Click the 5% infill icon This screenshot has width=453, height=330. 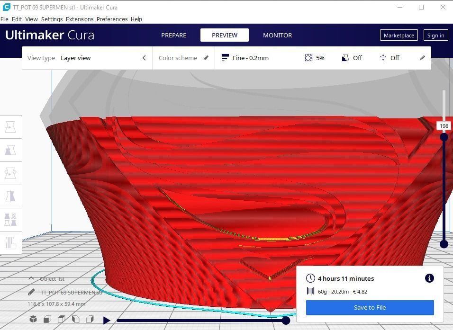(x=308, y=58)
